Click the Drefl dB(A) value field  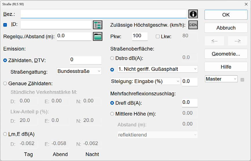(x=190, y=103)
